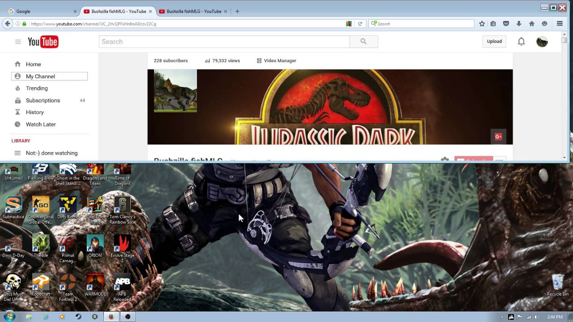Open the YouTube hamburger guide menu
This screenshot has width=573, height=322.
click(18, 42)
